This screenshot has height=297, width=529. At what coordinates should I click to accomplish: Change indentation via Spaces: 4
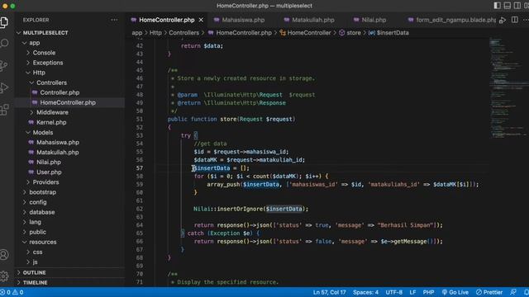(365, 292)
